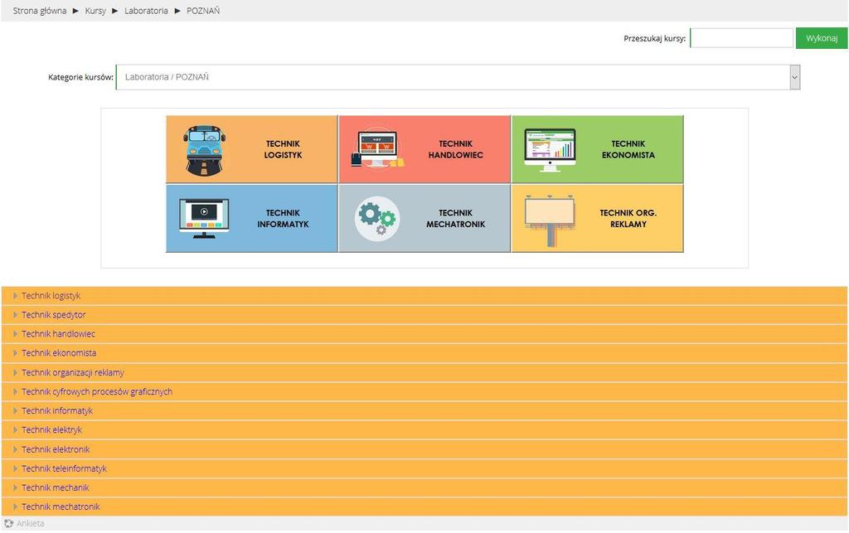Open the TECHNIK LOGISTYK tile label
The image size is (849, 533).
tap(283, 149)
